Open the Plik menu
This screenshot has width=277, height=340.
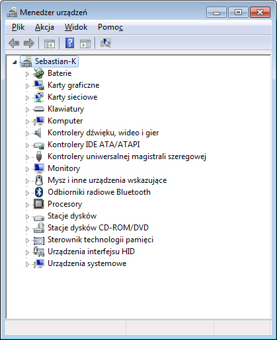point(19,27)
